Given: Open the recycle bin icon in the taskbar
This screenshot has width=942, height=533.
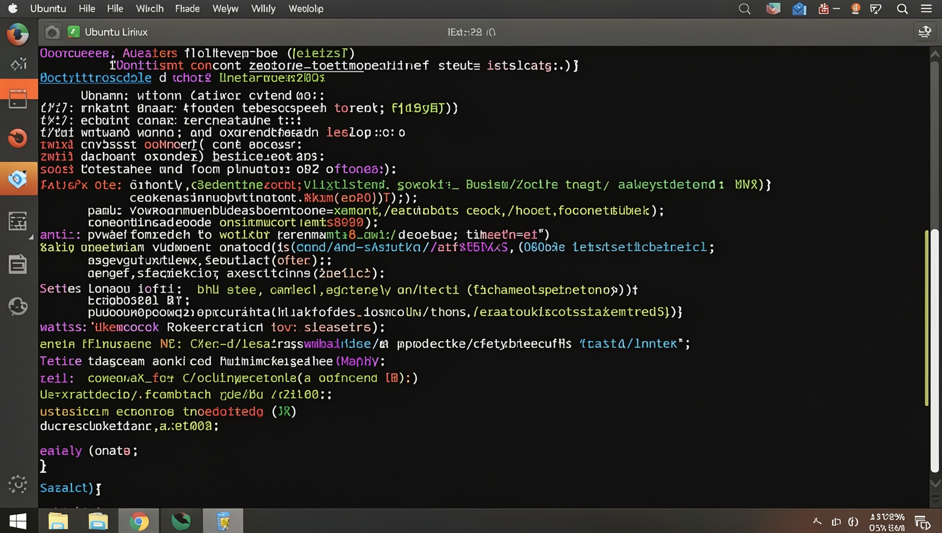Looking at the screenshot, I should (x=223, y=521).
